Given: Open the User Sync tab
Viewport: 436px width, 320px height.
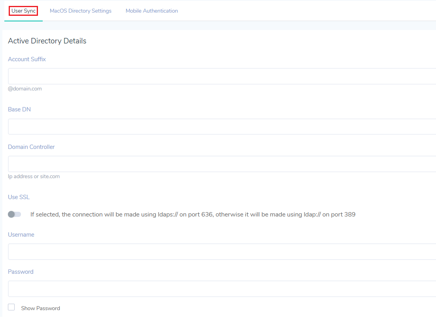Looking at the screenshot, I should click(24, 11).
